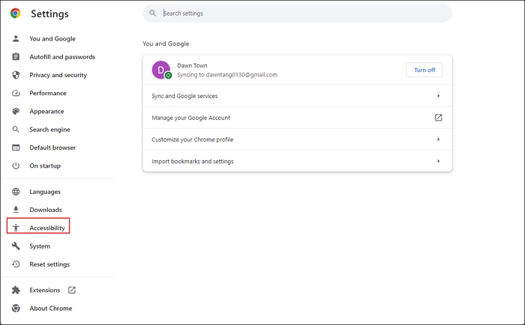
Task: Click the Search settings input field
Action: point(300,13)
